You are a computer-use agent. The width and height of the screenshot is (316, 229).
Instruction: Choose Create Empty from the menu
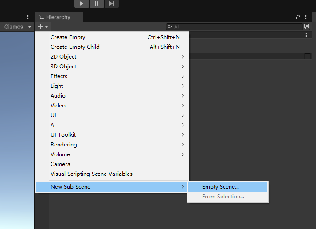point(113,37)
